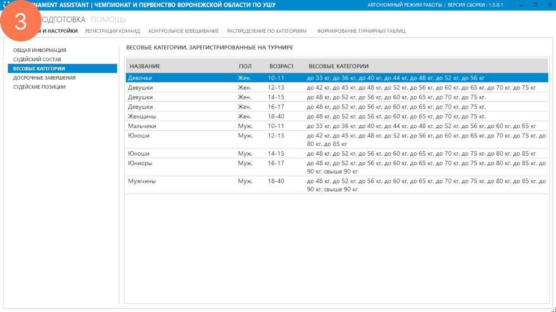The image size is (556, 312).
Task: Switch to РЕГИСТРАЦИЯ КОМАНД tab
Action: point(112,31)
